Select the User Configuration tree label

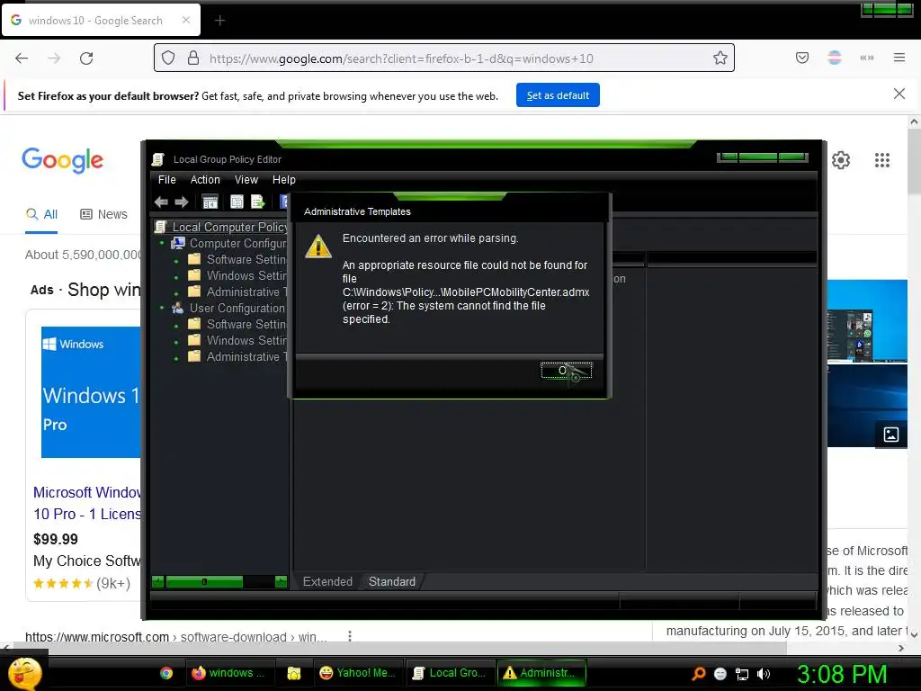[x=237, y=308]
